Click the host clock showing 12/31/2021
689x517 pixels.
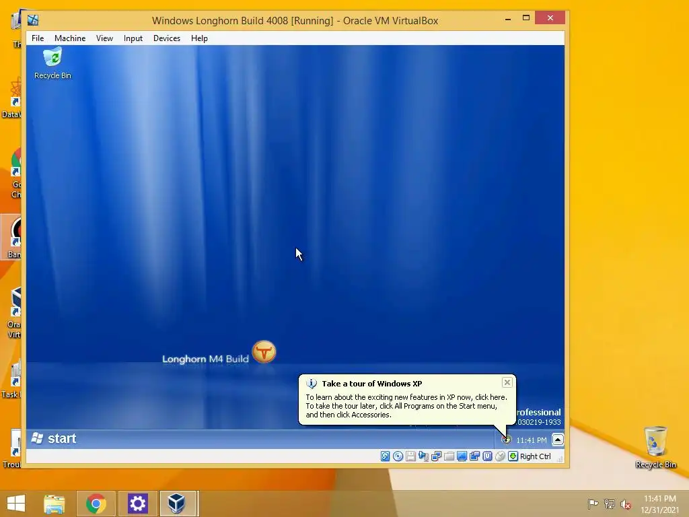point(659,504)
